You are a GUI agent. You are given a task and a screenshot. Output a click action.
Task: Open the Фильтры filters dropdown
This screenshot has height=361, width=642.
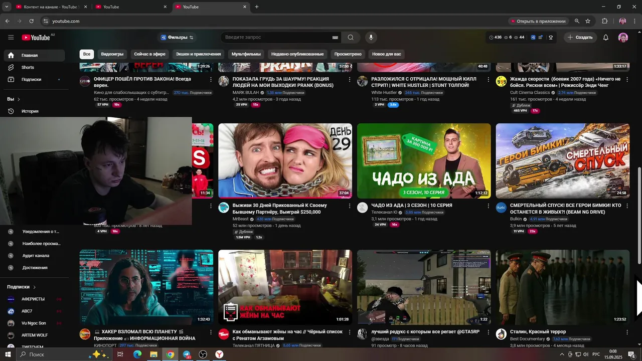177,38
